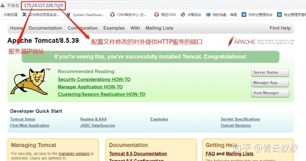Open Manager Application HOW-TO link

click(x=90, y=87)
